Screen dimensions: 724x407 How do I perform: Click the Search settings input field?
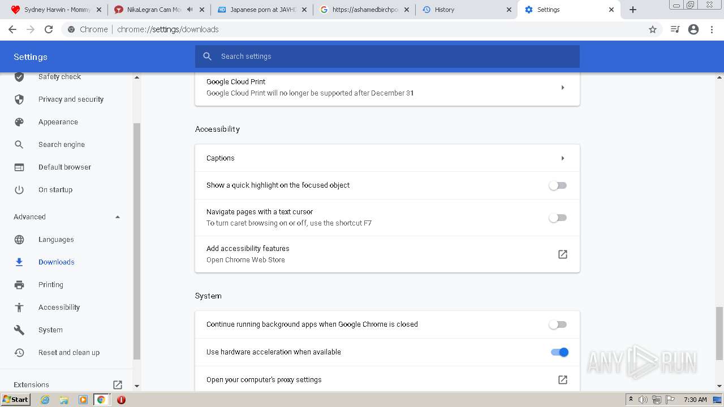click(x=387, y=57)
